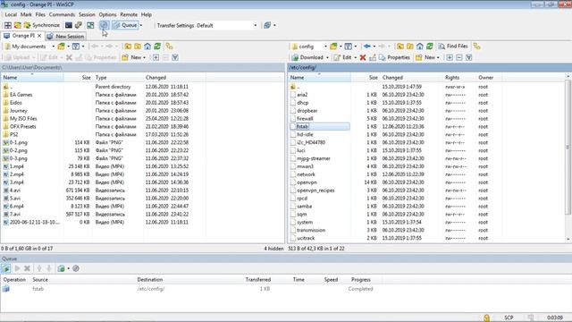Switch to the New Session tab

coord(65,36)
